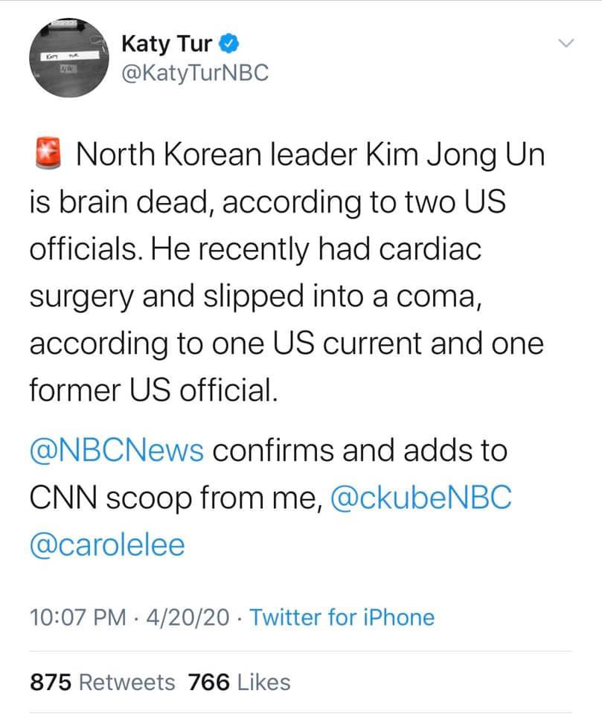View the 766 Likes list

point(240,683)
